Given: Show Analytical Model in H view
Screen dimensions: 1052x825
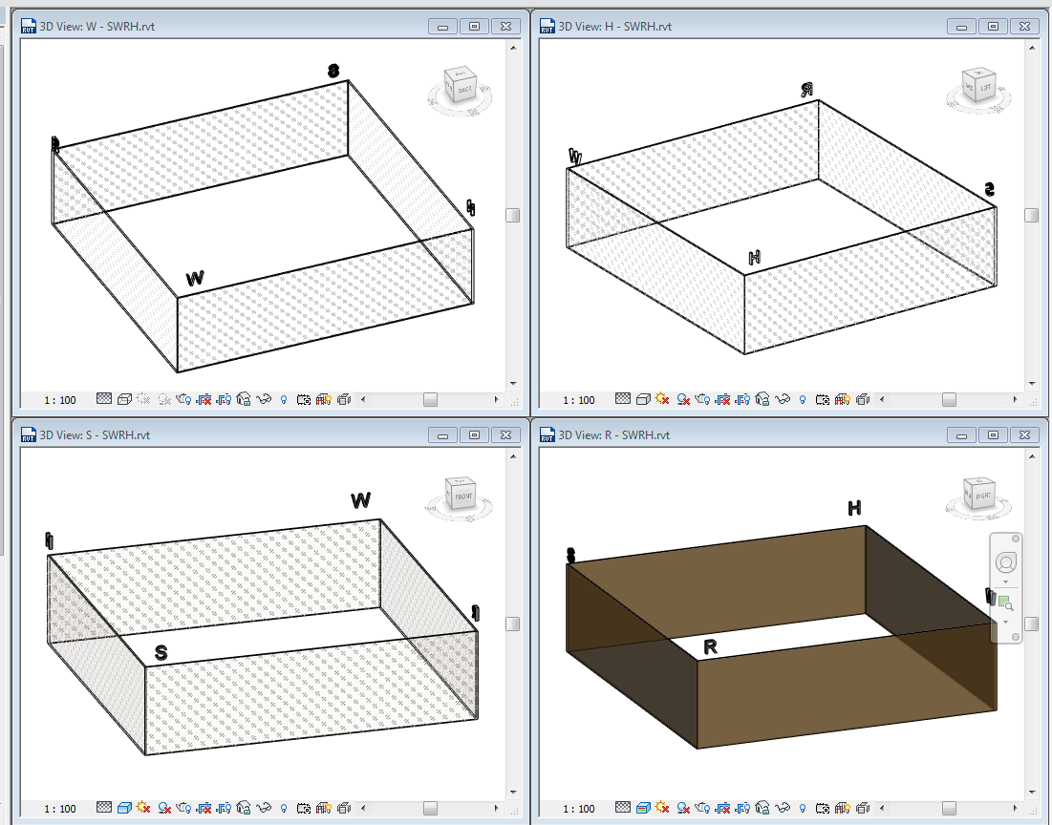Looking at the screenshot, I should pyautogui.click(x=843, y=399).
